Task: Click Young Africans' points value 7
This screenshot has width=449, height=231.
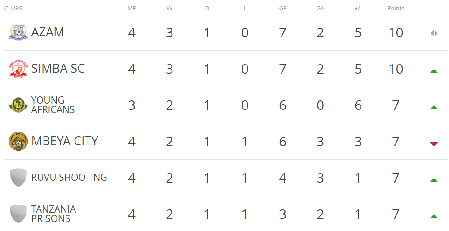Action: coord(396,105)
